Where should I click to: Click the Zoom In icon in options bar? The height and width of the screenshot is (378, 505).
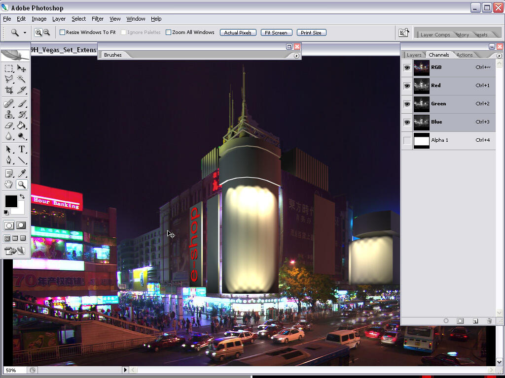(38, 32)
